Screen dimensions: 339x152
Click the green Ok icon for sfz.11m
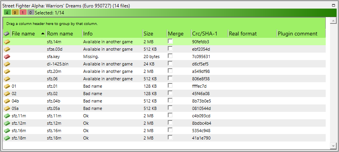(x=7, y=116)
